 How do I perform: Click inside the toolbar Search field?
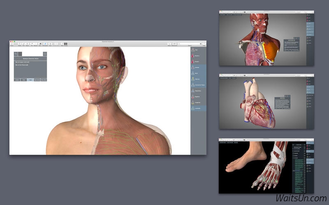click(190, 44)
